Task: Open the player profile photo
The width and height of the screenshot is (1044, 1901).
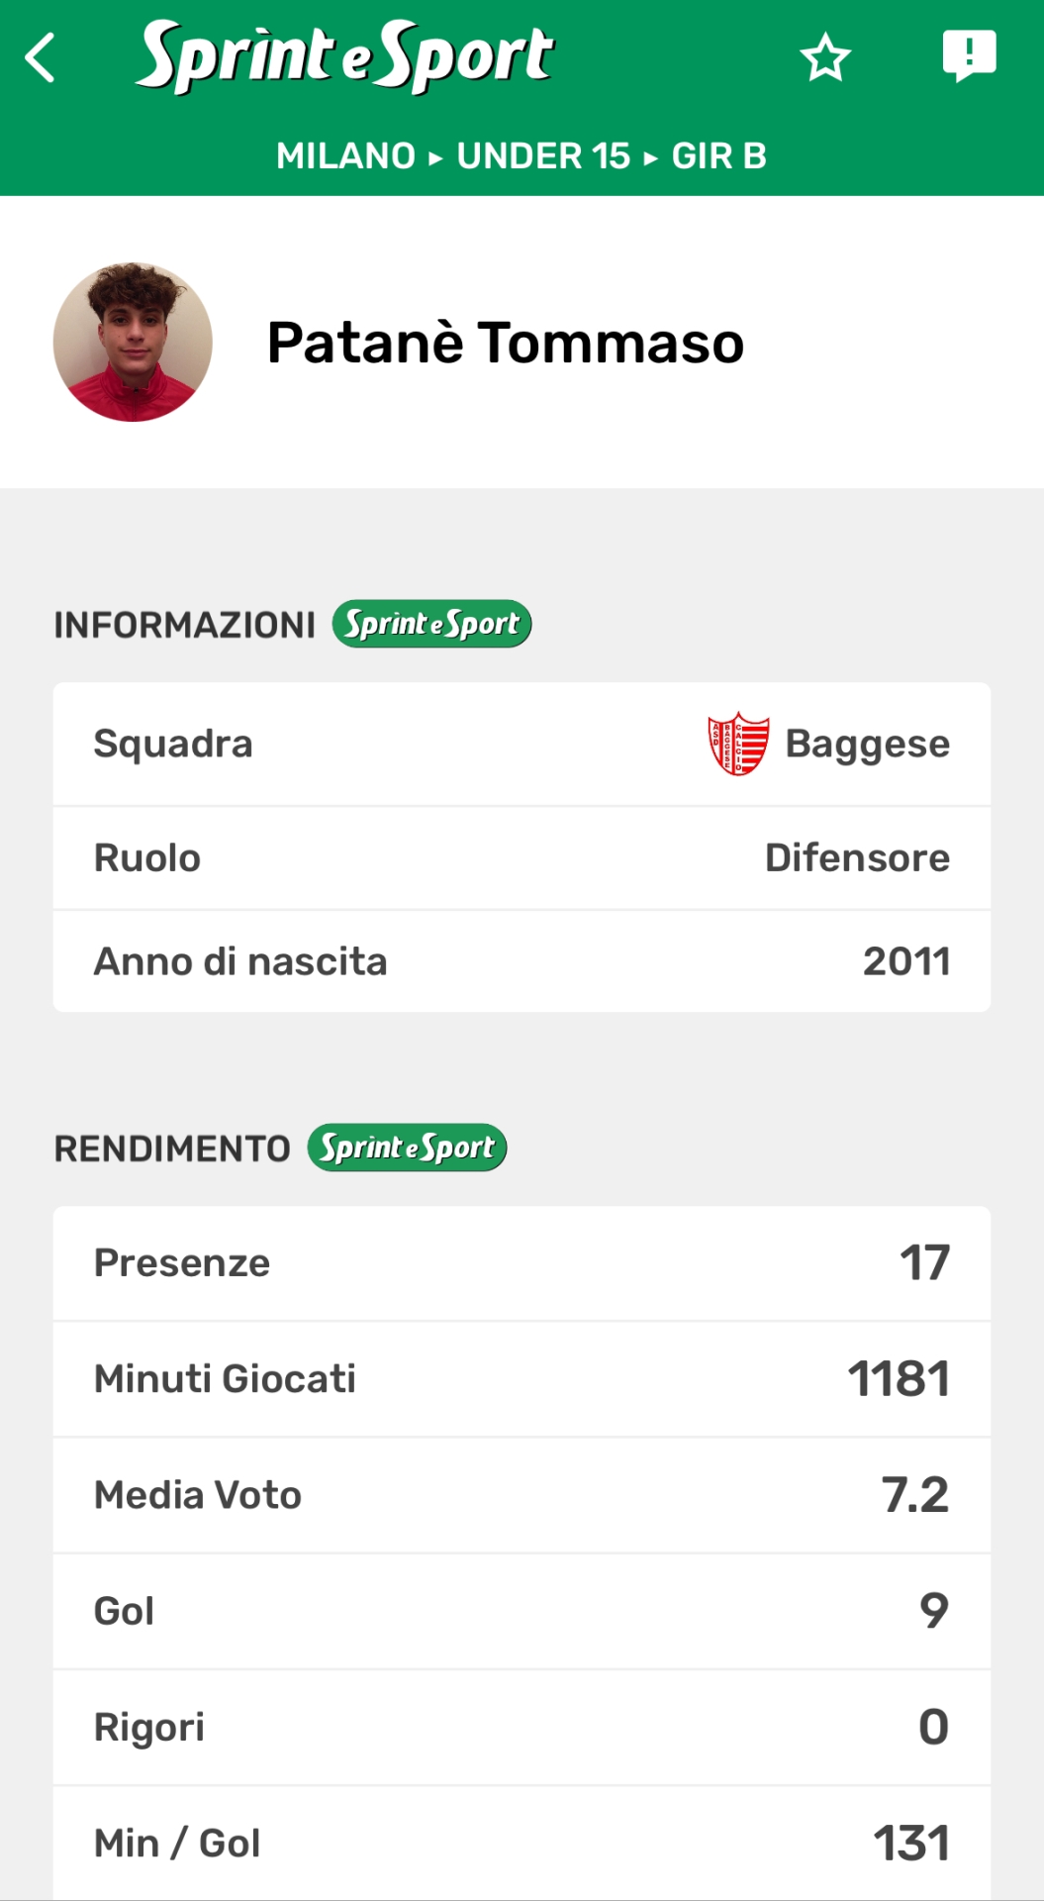Action: [133, 343]
